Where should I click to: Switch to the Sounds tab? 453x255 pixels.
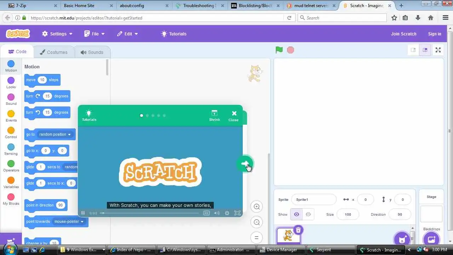[92, 52]
